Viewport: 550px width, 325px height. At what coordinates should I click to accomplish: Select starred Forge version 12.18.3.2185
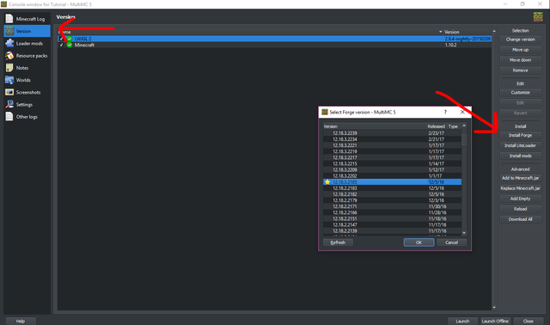point(392,181)
